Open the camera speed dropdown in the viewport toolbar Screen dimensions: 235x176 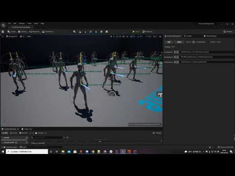tap(155, 37)
